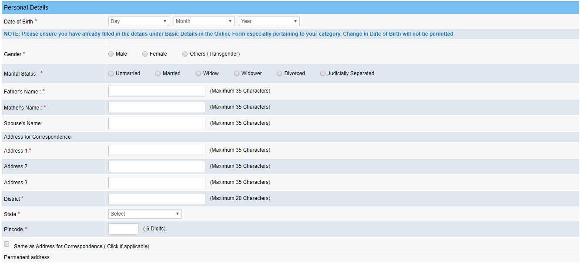Mark marital status as Unmarried
This screenshot has width=580, height=263.
tap(111, 73)
